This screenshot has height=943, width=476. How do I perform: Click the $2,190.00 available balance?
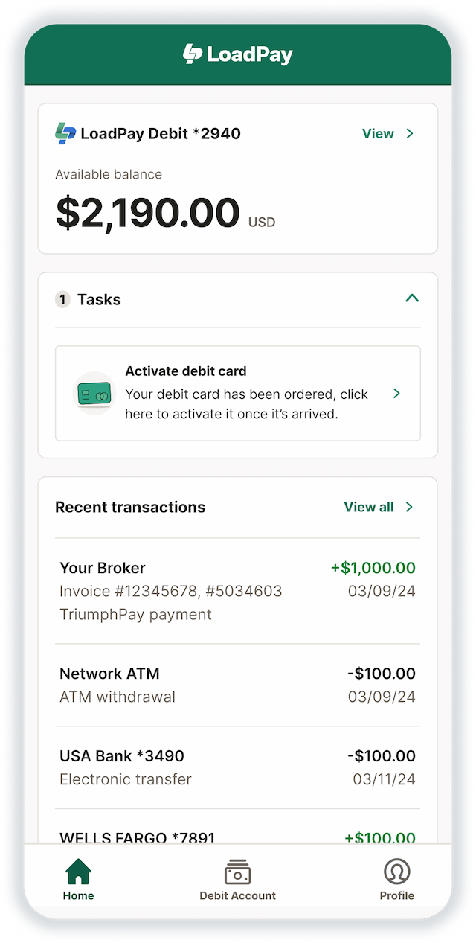(x=147, y=213)
